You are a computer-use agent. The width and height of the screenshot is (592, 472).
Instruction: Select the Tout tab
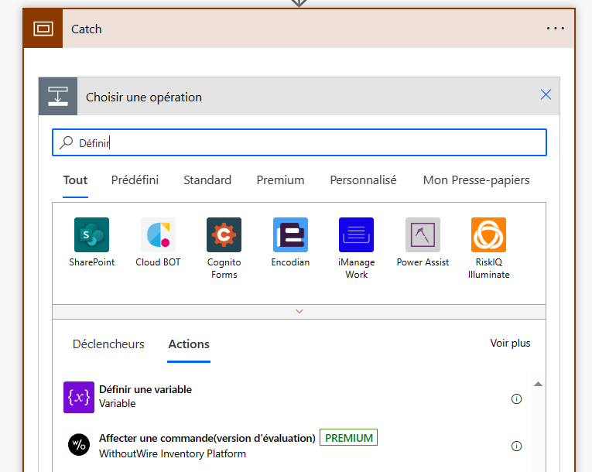(75, 180)
